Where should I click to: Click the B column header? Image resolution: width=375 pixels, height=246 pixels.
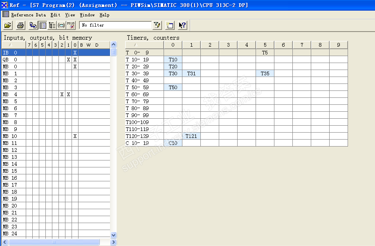click(x=81, y=45)
